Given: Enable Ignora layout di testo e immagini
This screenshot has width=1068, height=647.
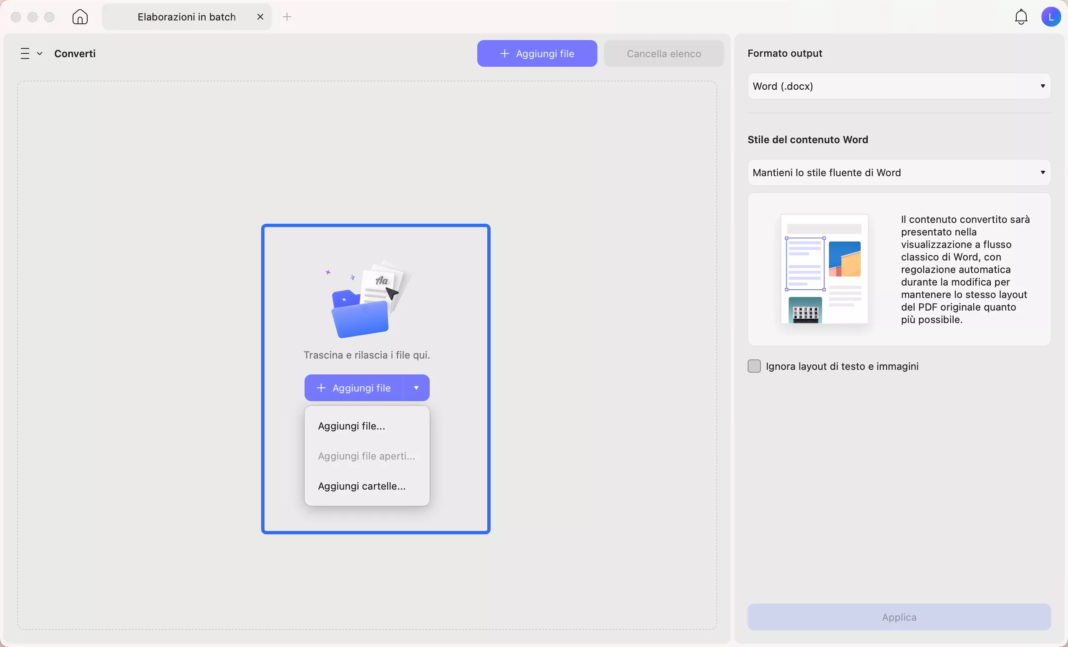Looking at the screenshot, I should pos(753,366).
